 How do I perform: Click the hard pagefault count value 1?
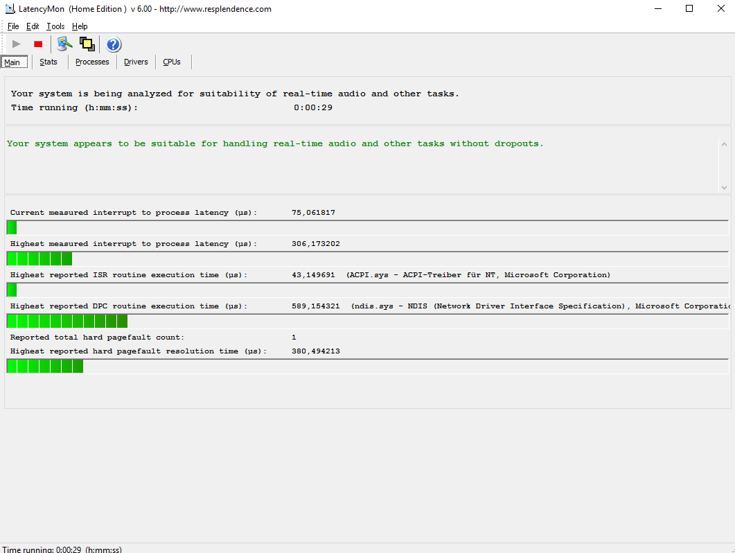(294, 337)
